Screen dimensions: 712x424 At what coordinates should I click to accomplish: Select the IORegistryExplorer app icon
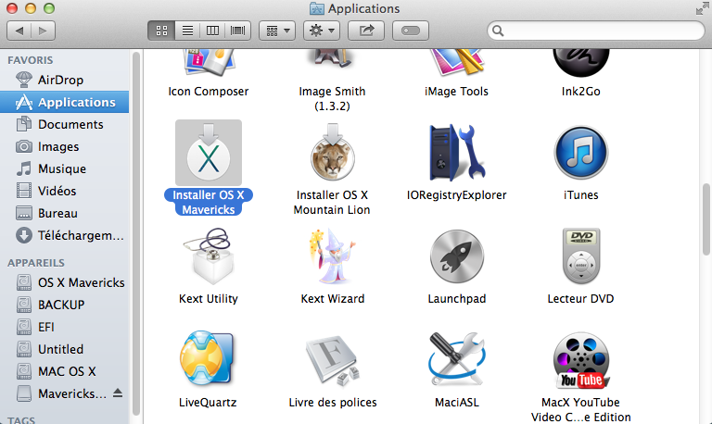click(x=457, y=153)
